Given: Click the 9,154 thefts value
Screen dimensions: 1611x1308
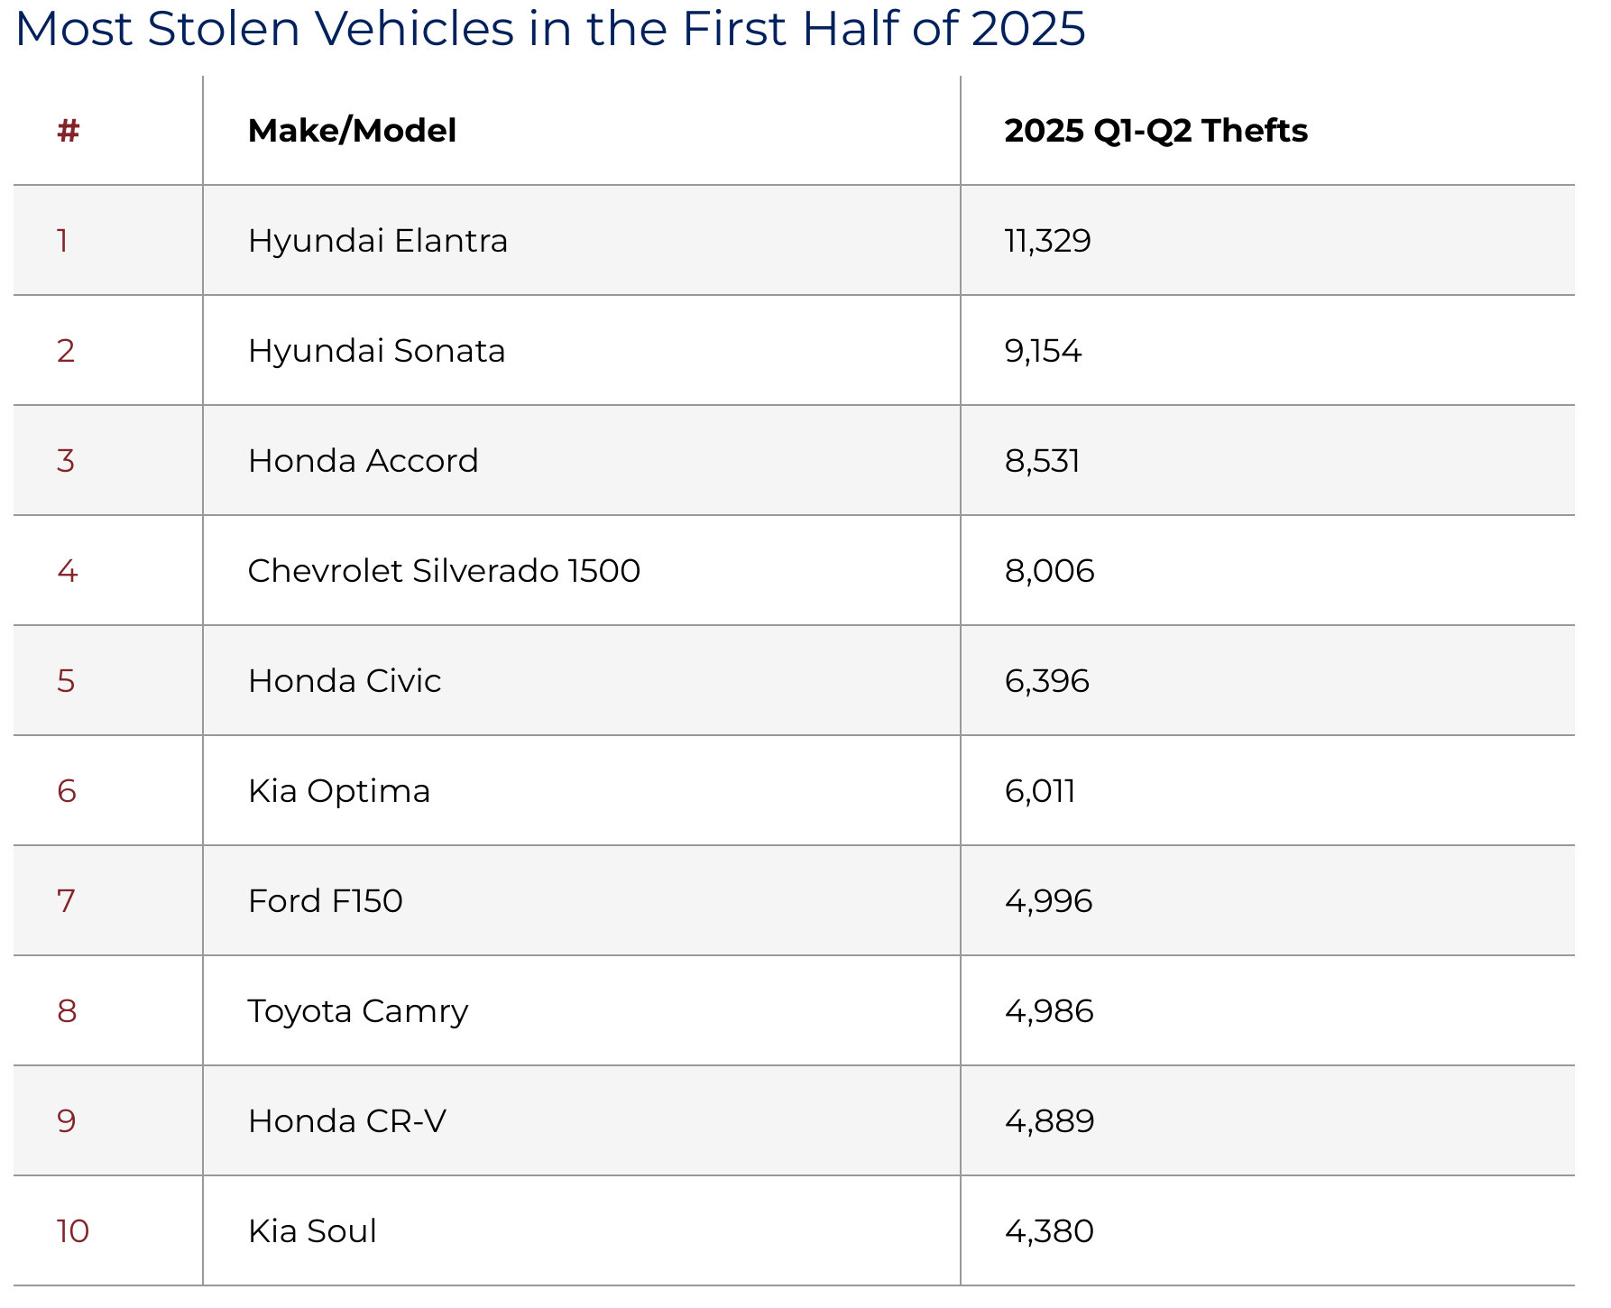Looking at the screenshot, I should [x=1043, y=351].
